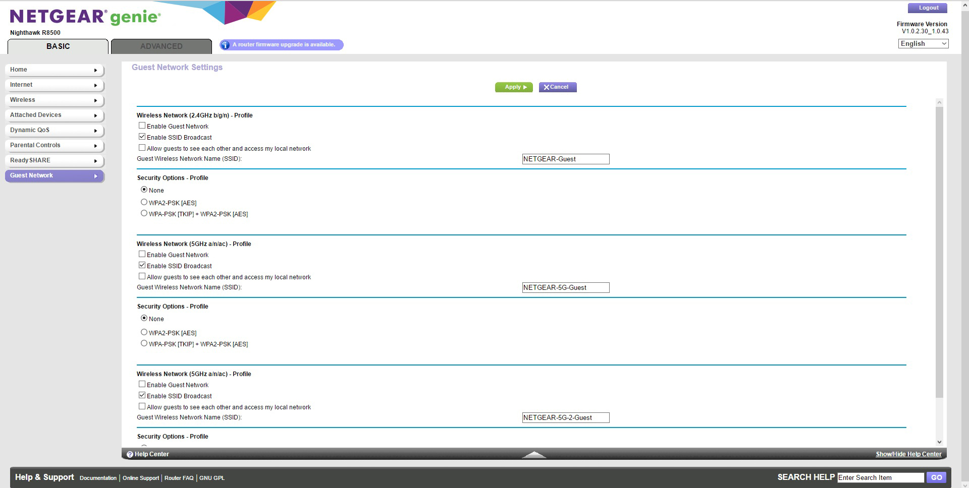Open ReadySHARE page
Screen dimensions: 969x488
coord(55,160)
